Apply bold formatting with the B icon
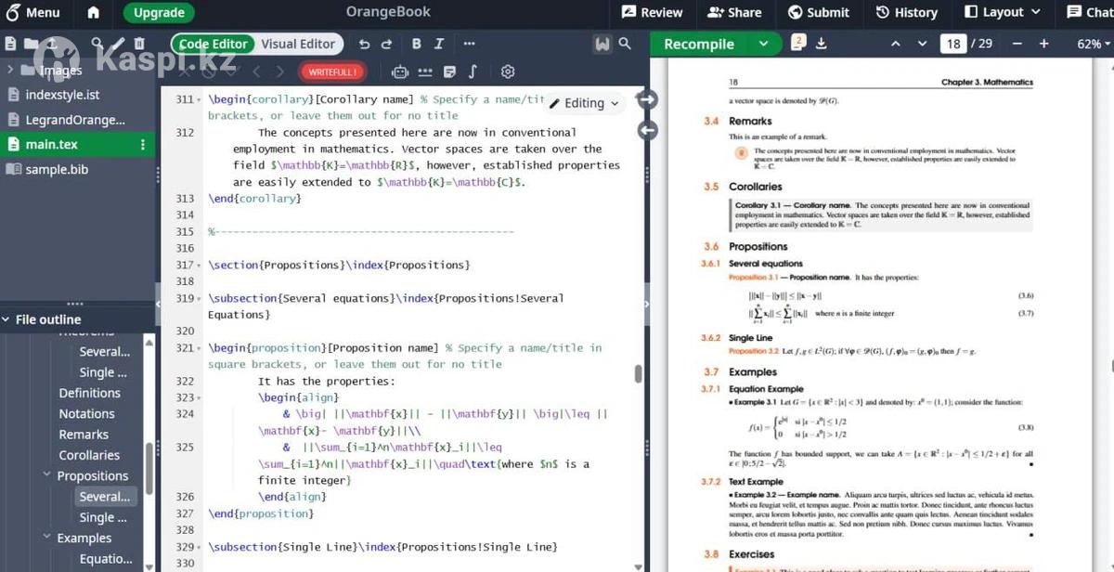 (x=416, y=44)
